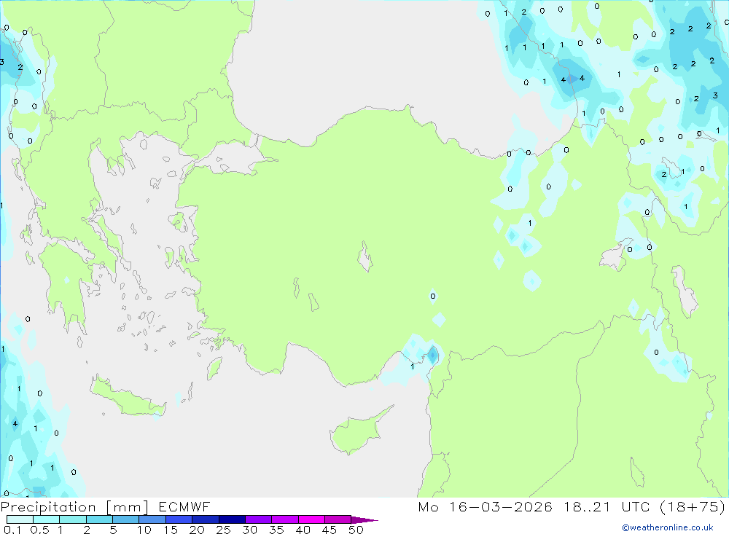729x534 pixels.
Task: Click the legend label "50"
Action: pyautogui.click(x=356, y=530)
